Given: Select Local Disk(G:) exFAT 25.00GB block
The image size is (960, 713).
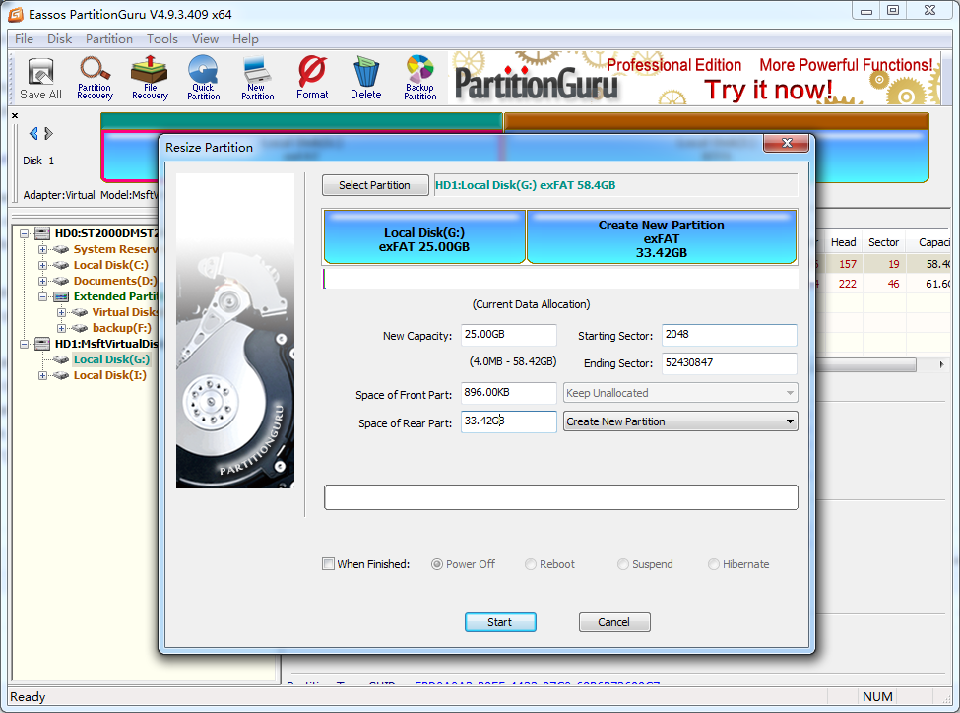Looking at the screenshot, I should 424,237.
